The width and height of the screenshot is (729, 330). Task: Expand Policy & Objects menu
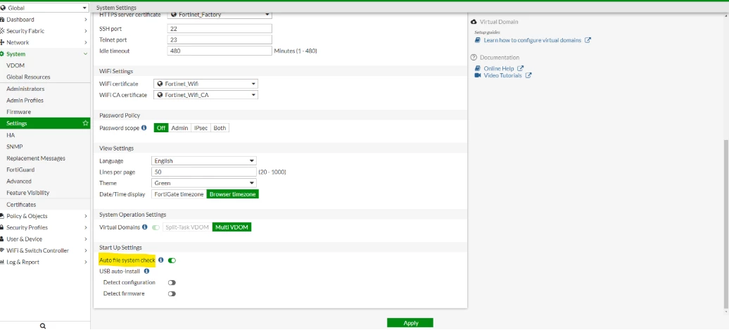pyautogui.click(x=45, y=216)
